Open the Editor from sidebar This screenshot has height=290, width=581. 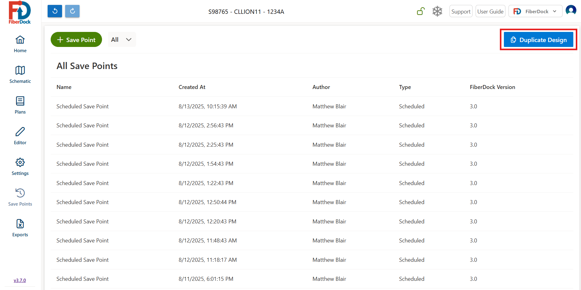coord(20,136)
